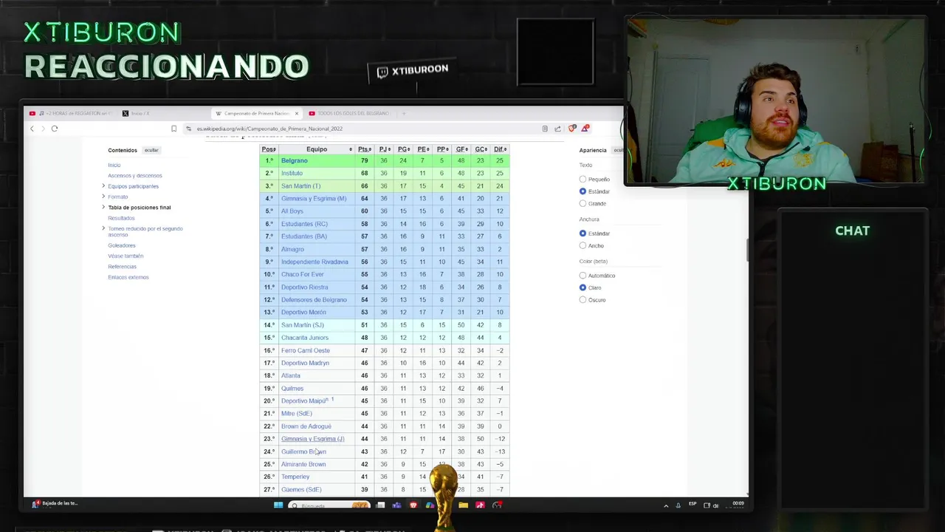Open Belgrano team link in table

coord(294,160)
